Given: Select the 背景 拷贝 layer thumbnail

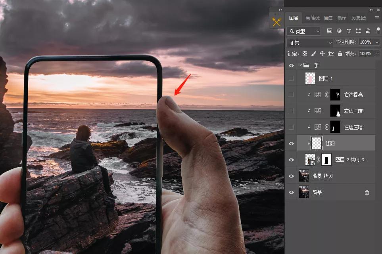Looking at the screenshot, I should point(304,176).
